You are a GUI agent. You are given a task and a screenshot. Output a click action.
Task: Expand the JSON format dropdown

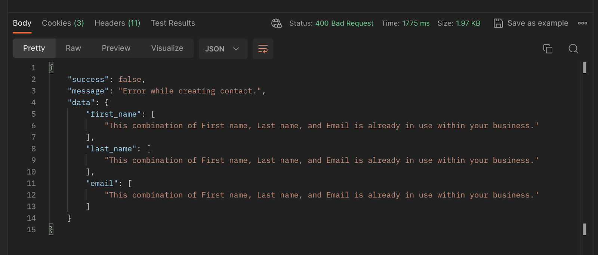[x=223, y=49]
